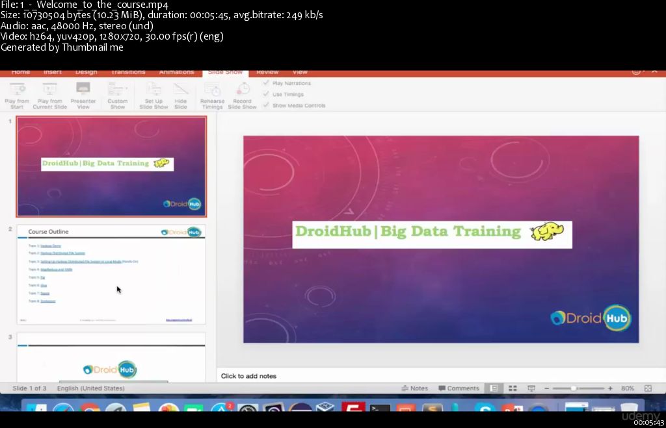Select the yellow Hadoop elephant image on the main slide
Screen dimensions: 666x428
point(546,231)
